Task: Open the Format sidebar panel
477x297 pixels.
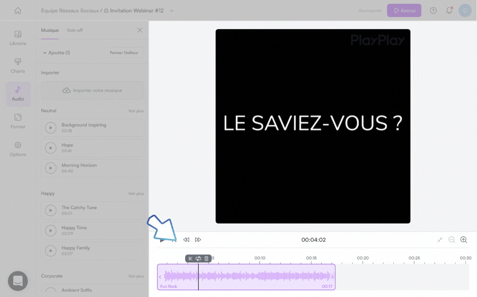Action: tap(18, 122)
